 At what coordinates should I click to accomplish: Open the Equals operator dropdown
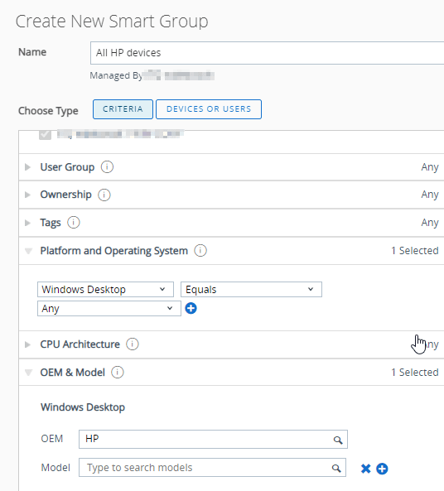[251, 289]
